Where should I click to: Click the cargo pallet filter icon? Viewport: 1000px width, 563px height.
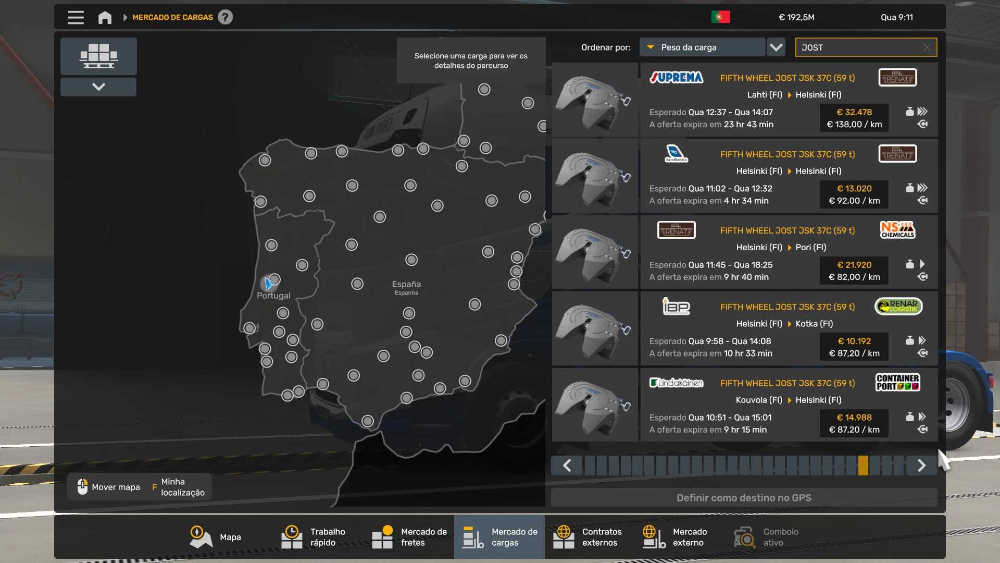coord(98,56)
